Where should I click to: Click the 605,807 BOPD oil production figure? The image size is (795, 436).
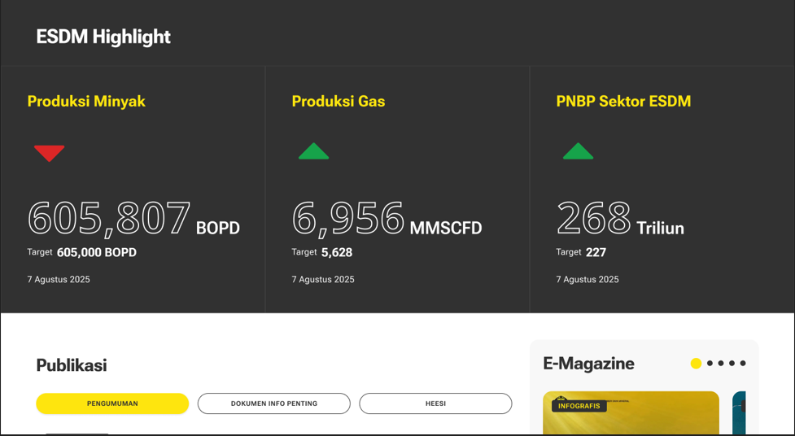[x=110, y=219]
